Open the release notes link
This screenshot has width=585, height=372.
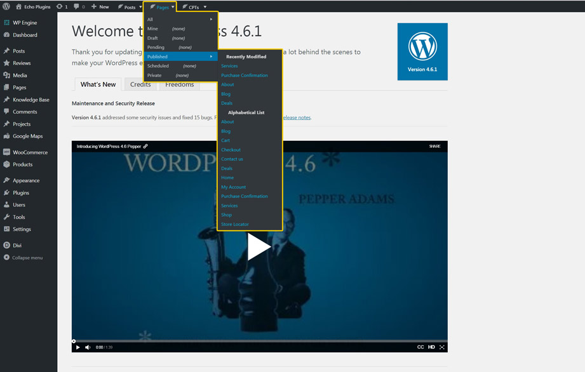(297, 117)
